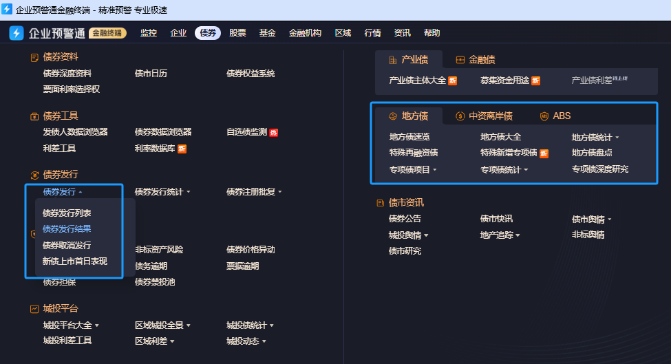Click the 中资离岸债 dollar icon
This screenshot has height=364, width=671.
click(460, 116)
